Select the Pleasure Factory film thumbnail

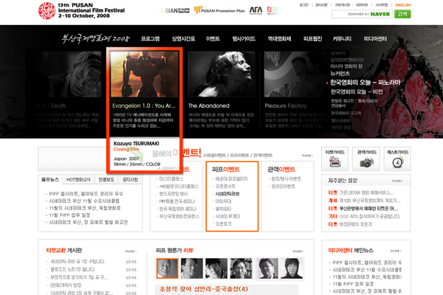tap(297, 74)
